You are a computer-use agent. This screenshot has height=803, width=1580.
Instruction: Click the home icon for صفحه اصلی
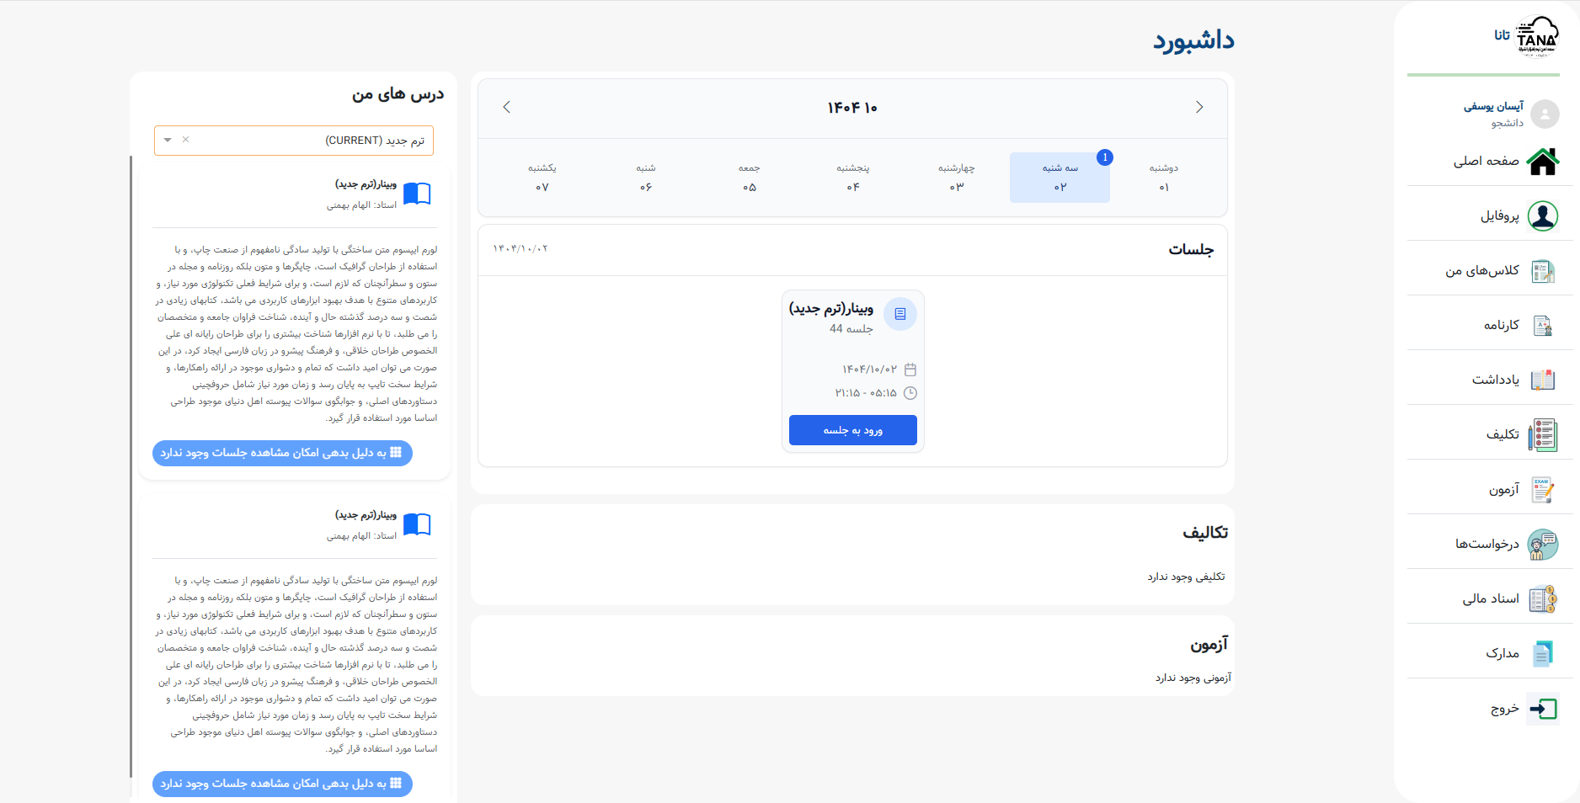click(x=1542, y=161)
